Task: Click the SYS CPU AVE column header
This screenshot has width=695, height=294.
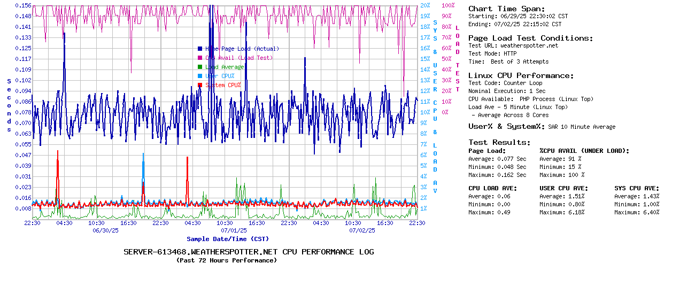Action: tap(637, 188)
